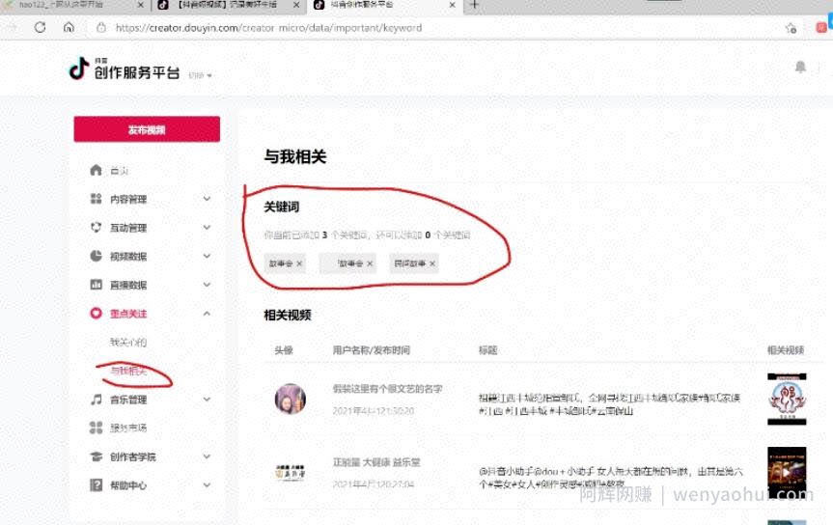
Task: Remove the middle keyword tag via its X
Action: (x=370, y=263)
